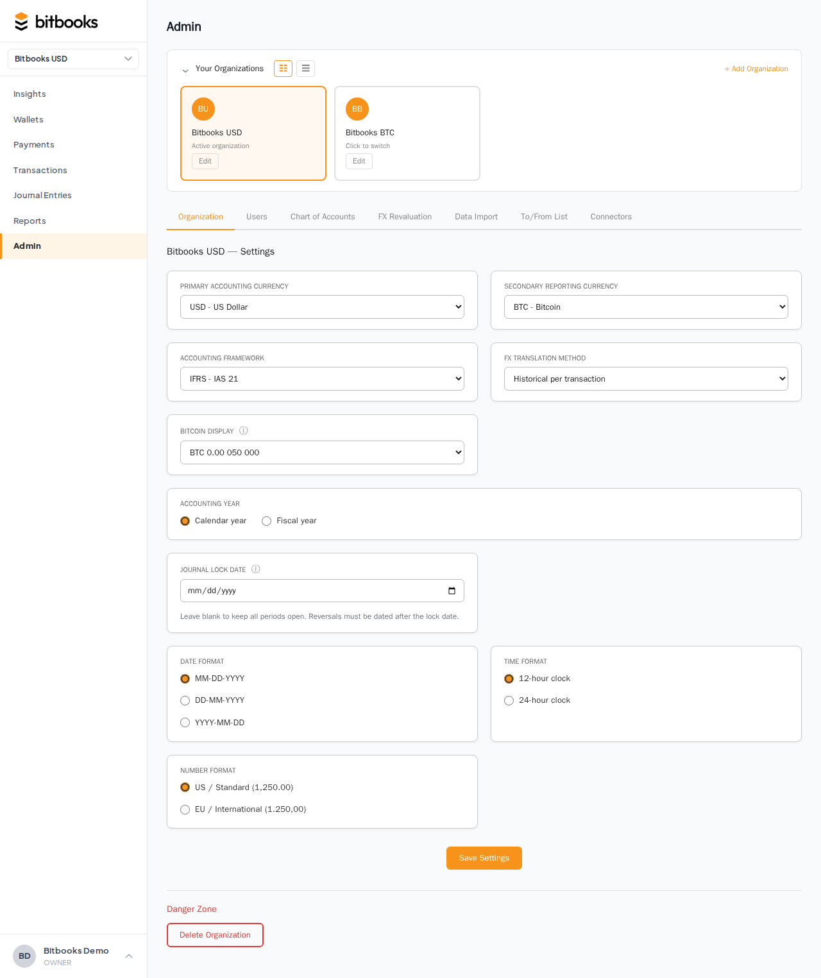Click the bitbooks logo icon
The width and height of the screenshot is (821, 978).
(x=21, y=22)
